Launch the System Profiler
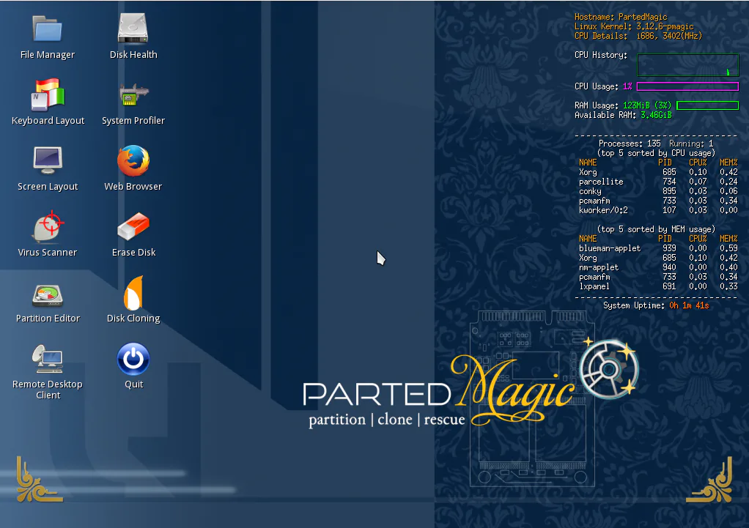Screen dimensions: 749x528 133,94
